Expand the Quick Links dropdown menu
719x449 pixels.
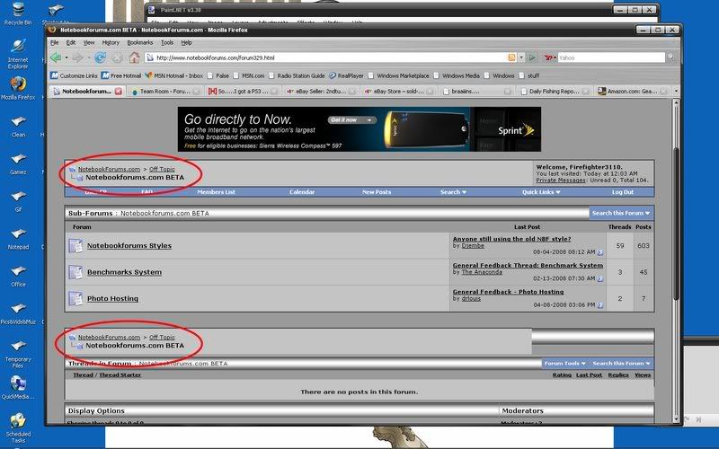point(541,192)
